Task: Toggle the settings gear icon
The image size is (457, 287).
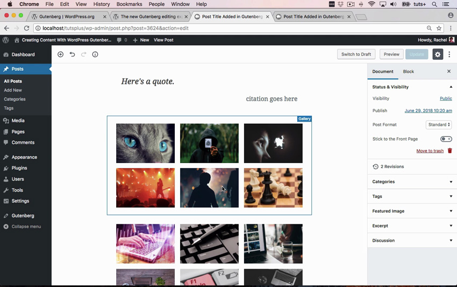Action: [438, 54]
